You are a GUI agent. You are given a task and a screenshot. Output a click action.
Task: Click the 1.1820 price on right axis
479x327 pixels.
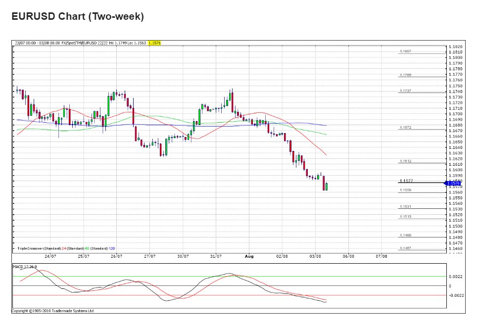pyautogui.click(x=455, y=47)
